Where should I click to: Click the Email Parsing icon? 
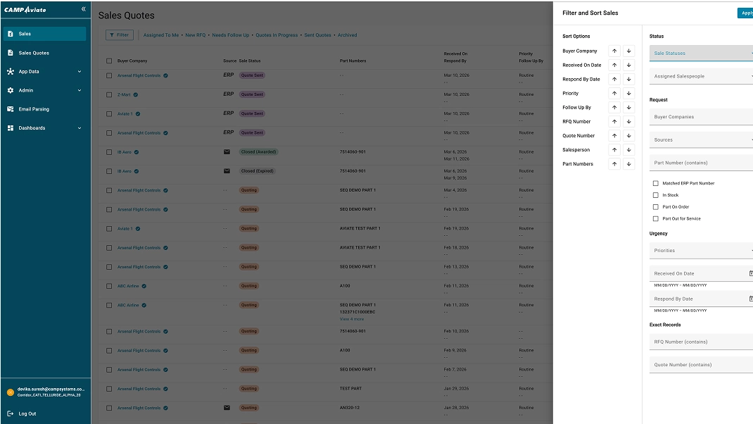11,109
